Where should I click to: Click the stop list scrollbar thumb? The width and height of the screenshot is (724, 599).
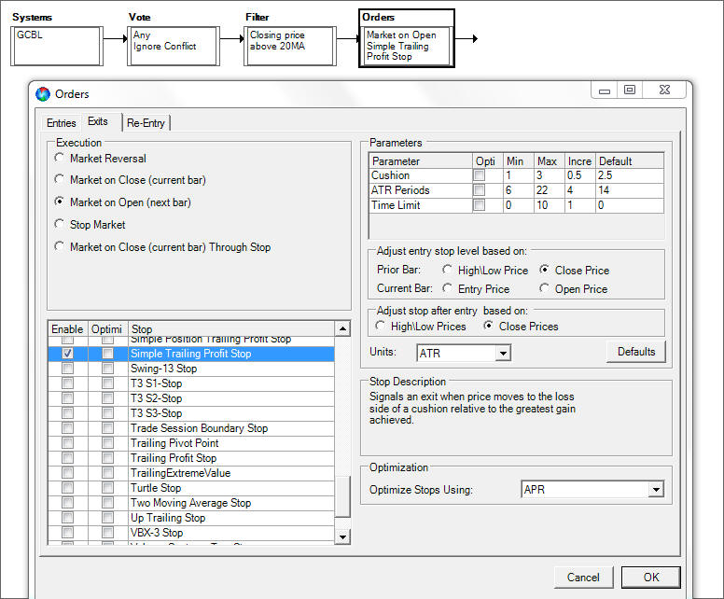click(x=342, y=496)
